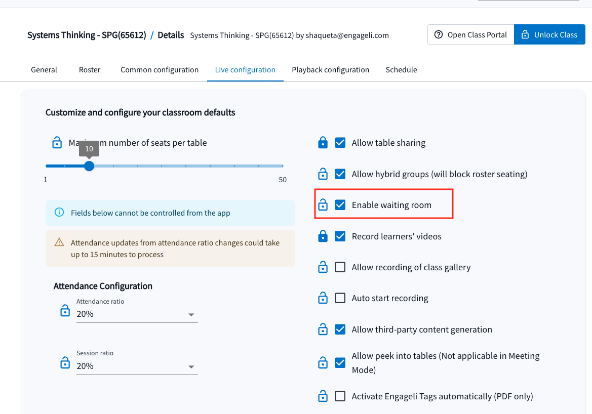This screenshot has height=414, width=592.
Task: Click attendance updates warning message text
Action: tap(175, 249)
